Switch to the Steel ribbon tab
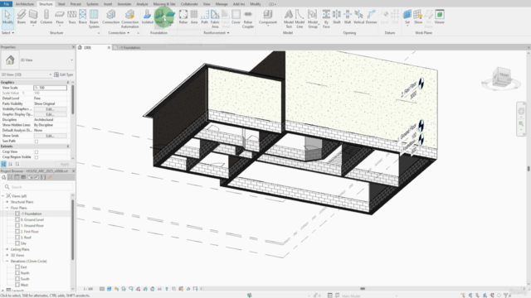Image resolution: width=531 pixels, height=298 pixels. [61, 4]
